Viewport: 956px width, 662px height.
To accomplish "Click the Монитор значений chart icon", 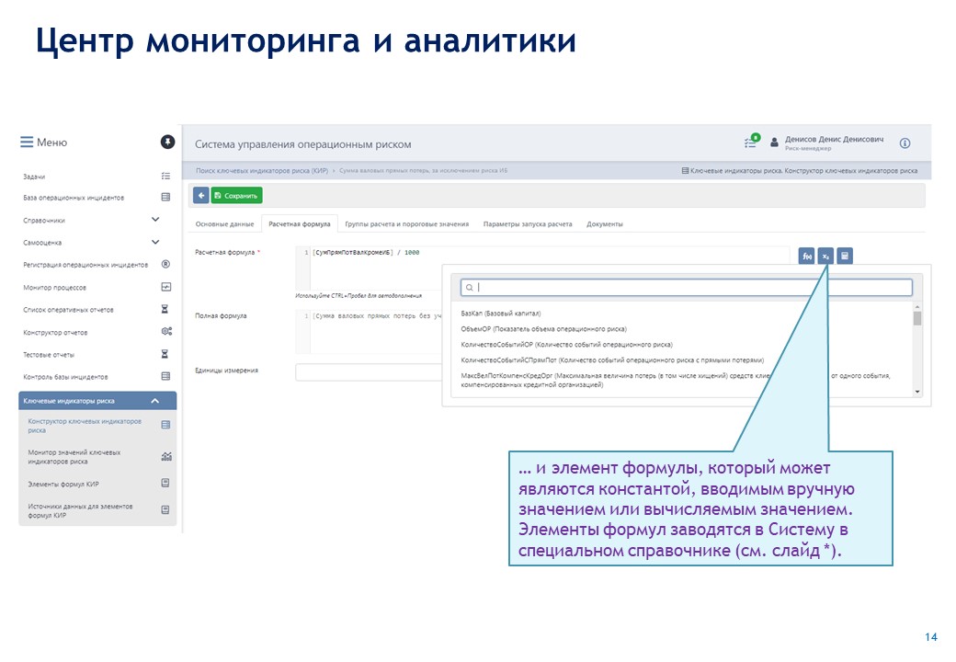I will click(x=166, y=456).
